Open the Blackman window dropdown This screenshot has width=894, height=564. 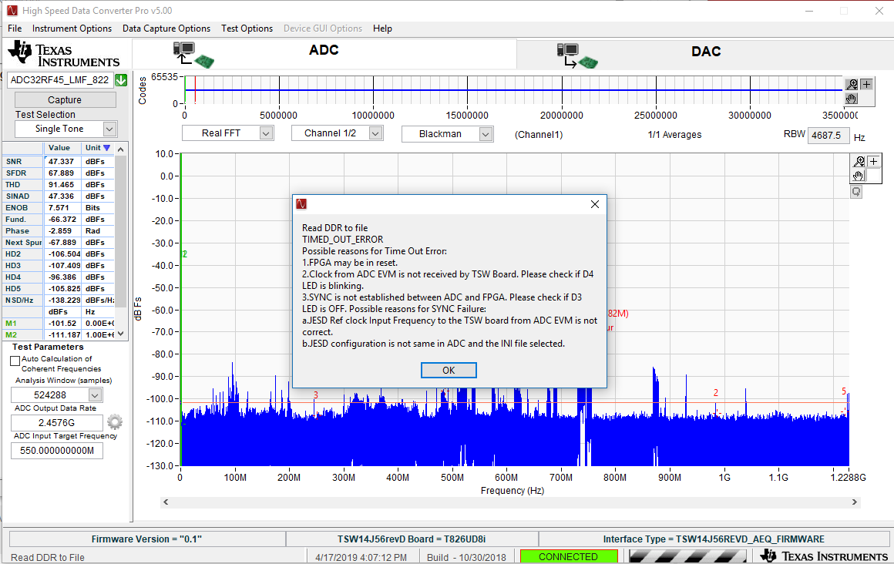pos(486,134)
